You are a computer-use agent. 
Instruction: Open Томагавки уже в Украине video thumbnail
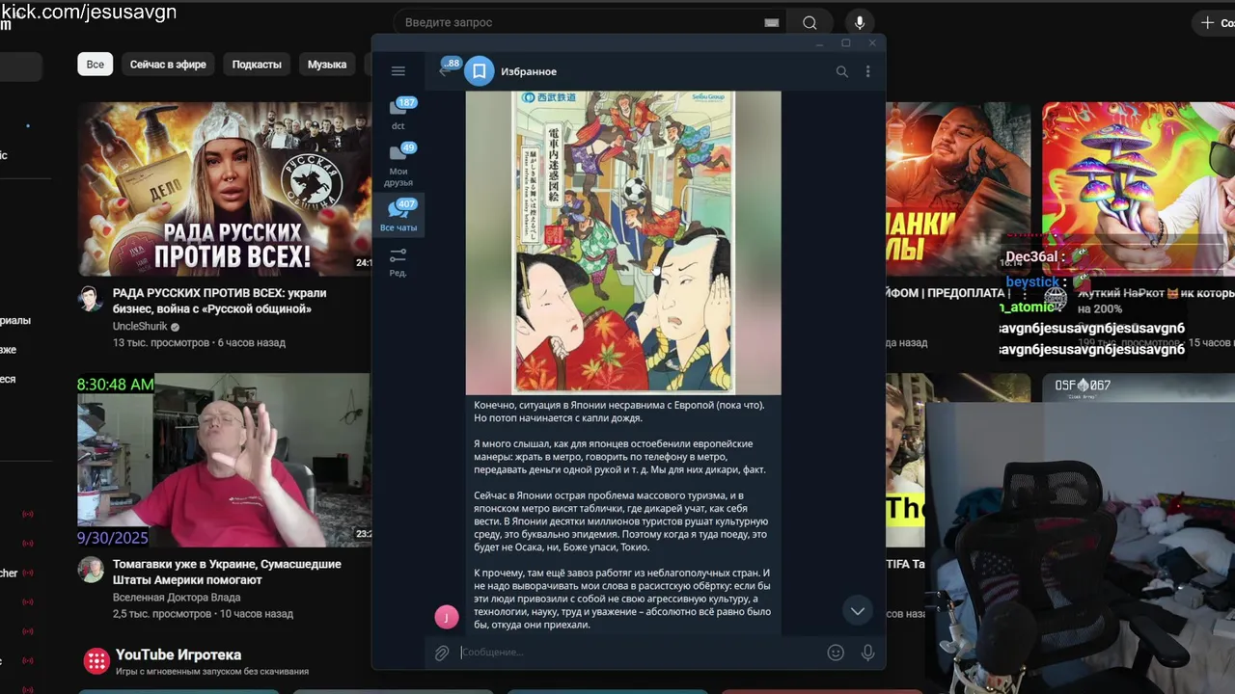click(x=224, y=461)
